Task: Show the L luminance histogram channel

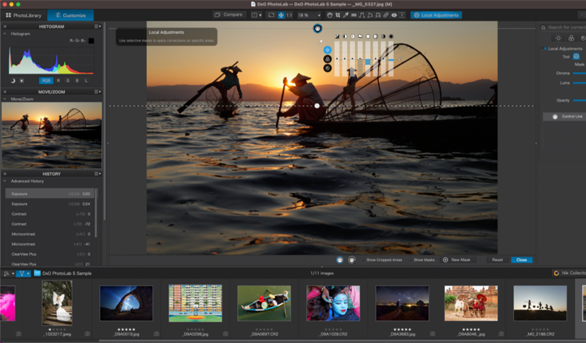Action: point(86,81)
